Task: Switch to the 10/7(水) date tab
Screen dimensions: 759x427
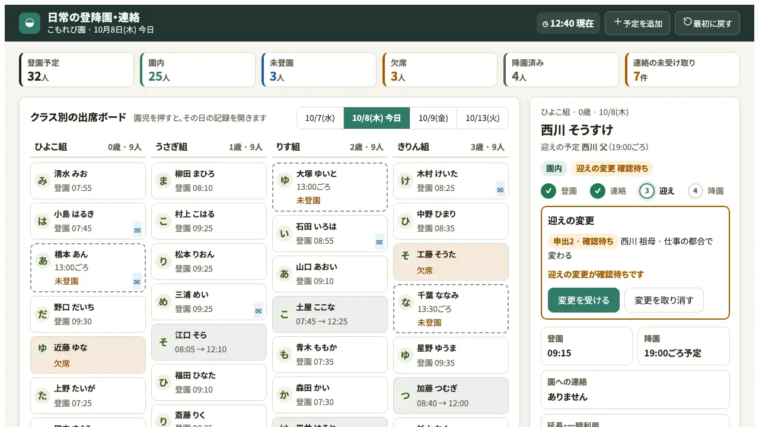Action: [320, 118]
